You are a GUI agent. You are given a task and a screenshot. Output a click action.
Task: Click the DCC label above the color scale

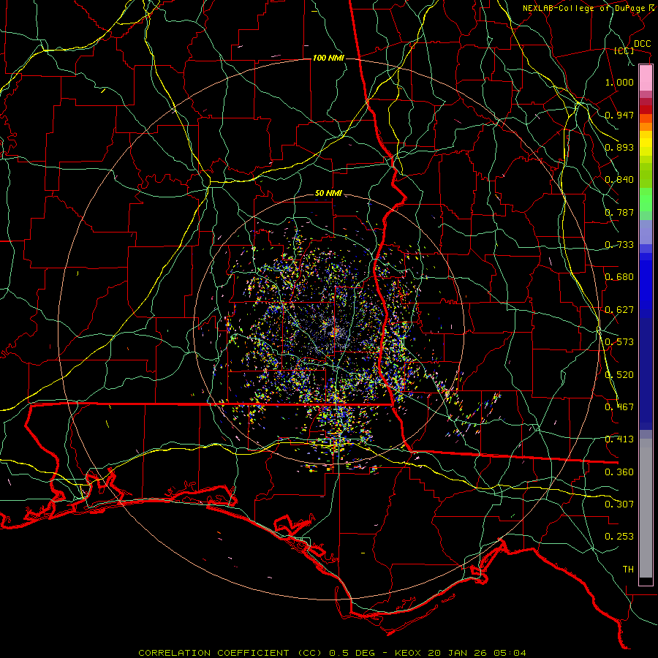click(x=642, y=44)
